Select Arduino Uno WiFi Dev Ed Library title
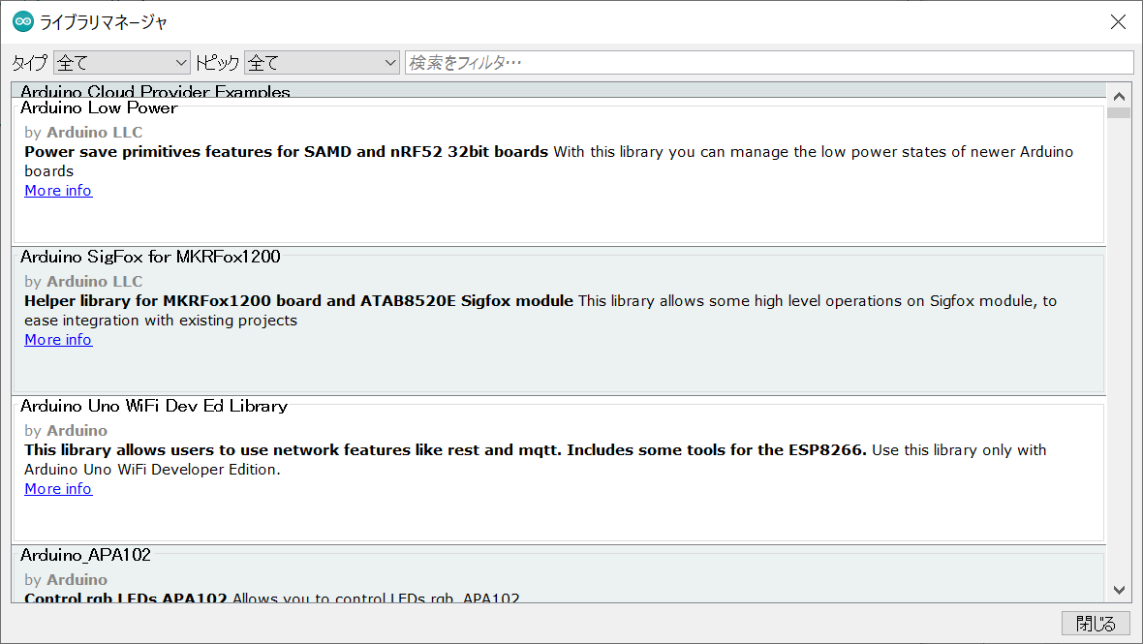 point(154,406)
